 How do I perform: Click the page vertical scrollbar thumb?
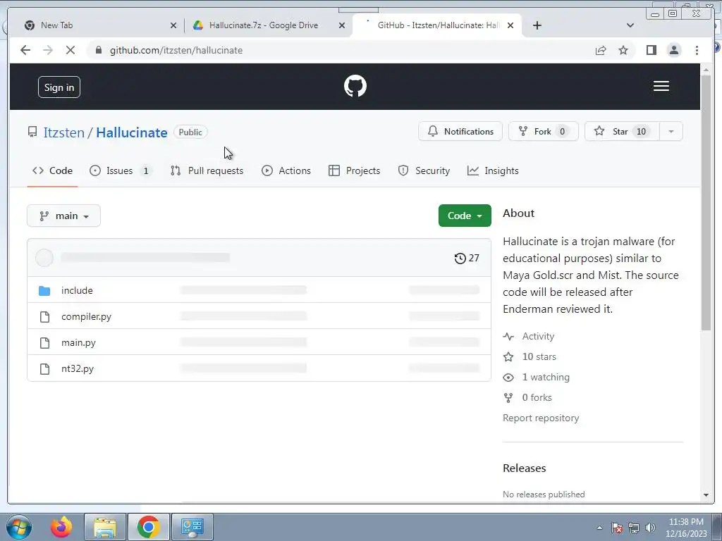click(706, 202)
